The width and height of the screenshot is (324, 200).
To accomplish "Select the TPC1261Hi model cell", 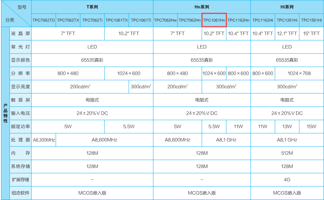I will click(x=287, y=20).
